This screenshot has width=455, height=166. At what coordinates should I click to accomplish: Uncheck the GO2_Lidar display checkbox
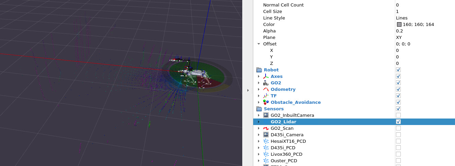pyautogui.click(x=398, y=122)
